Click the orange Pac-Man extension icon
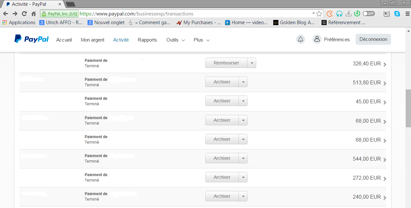The image size is (411, 208). coord(330,14)
